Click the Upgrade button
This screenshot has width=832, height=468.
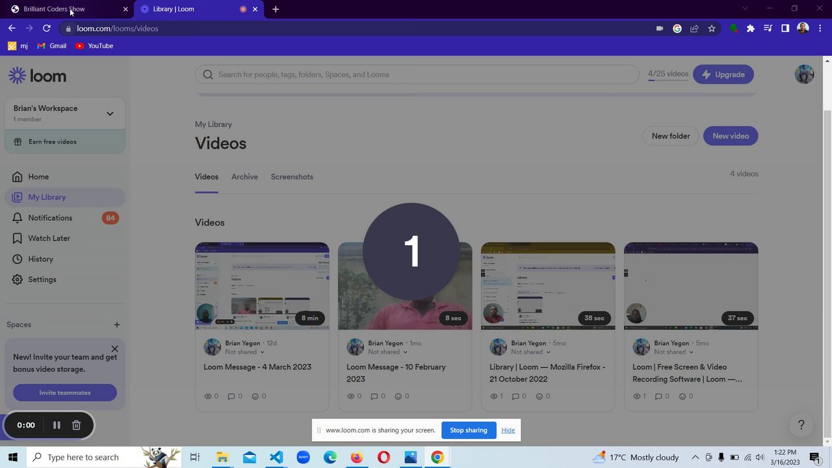723,74
